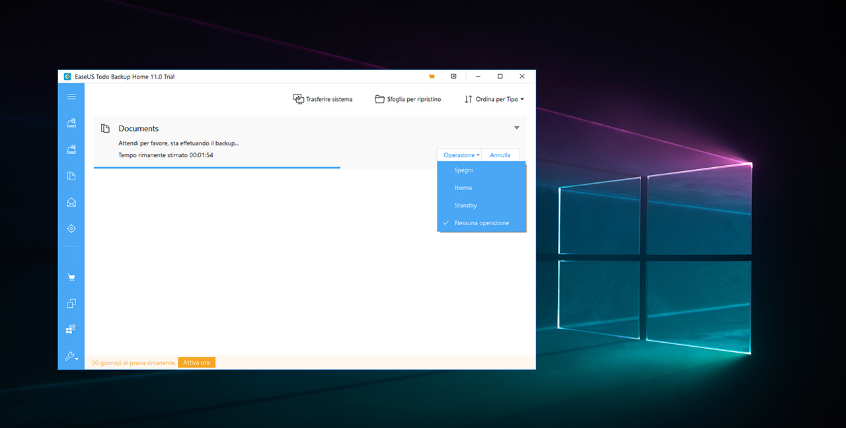Select the checked Nessuna operazione option
846x428 pixels.
coord(482,223)
